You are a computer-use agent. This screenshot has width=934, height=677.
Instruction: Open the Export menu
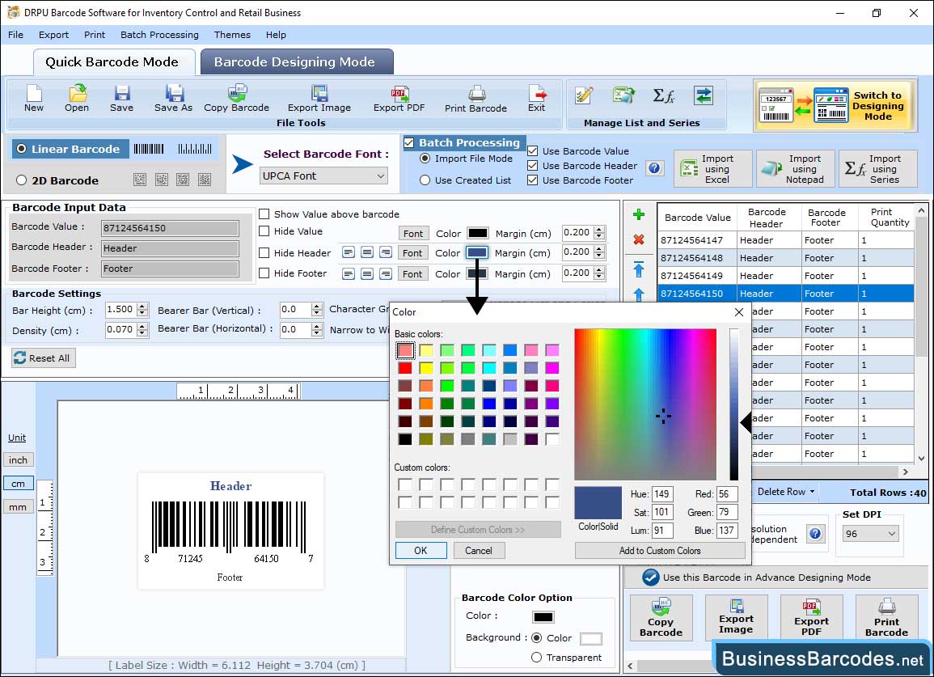pyautogui.click(x=53, y=35)
